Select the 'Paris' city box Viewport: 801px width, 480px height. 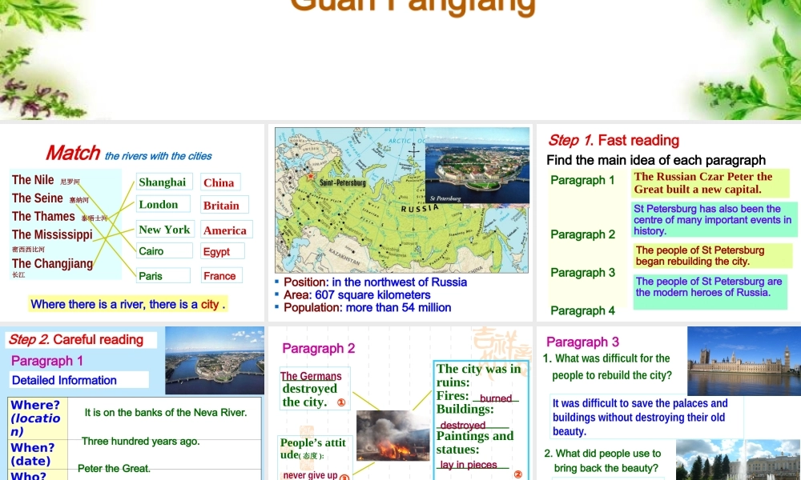click(x=163, y=276)
